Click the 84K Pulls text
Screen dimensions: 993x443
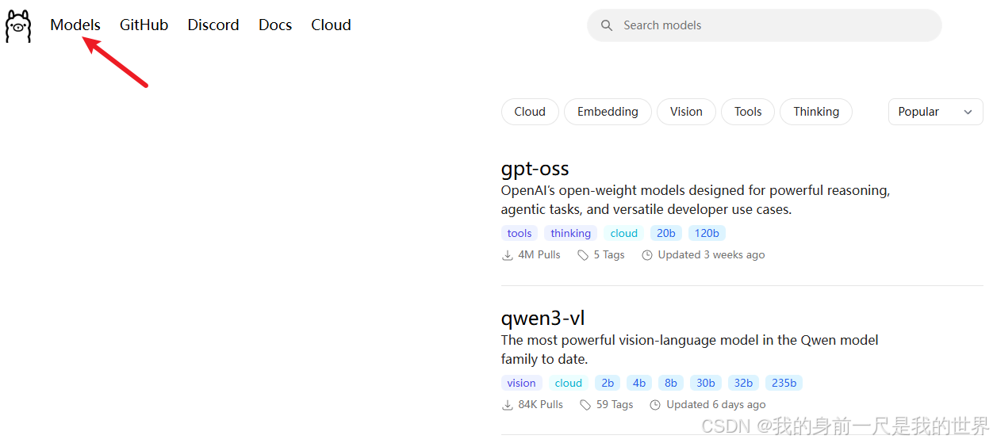coord(541,405)
